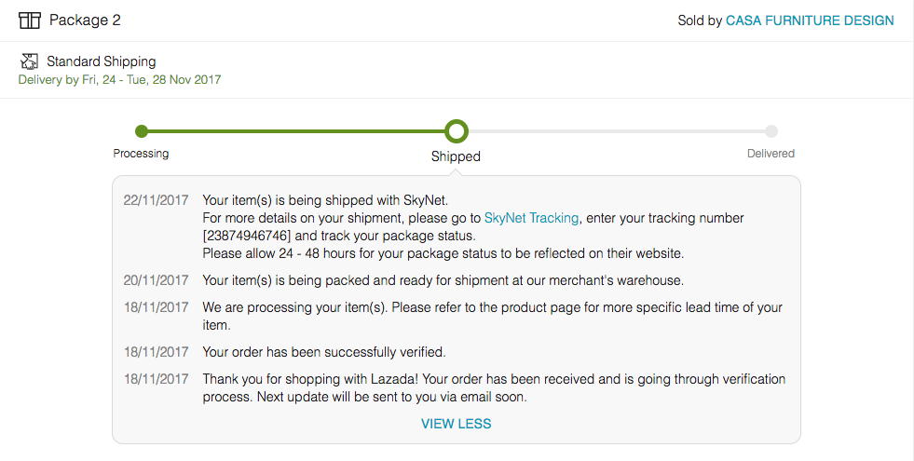Select the Delivered step dot
Screen dimensions: 914x461
[x=771, y=131]
